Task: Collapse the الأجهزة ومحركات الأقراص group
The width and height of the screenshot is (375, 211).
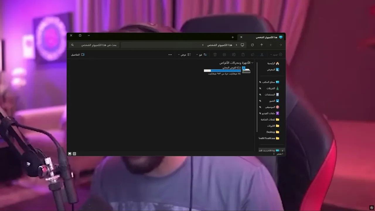Action: coord(253,63)
